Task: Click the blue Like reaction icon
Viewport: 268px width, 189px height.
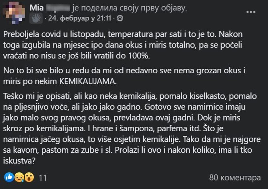Action: click(x=10, y=177)
